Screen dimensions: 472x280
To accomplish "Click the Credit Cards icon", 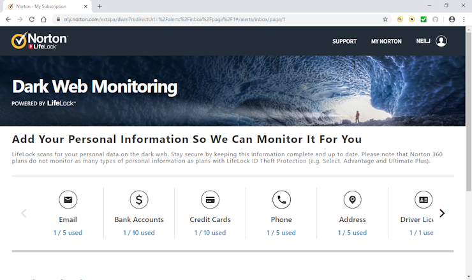I will 210,200.
